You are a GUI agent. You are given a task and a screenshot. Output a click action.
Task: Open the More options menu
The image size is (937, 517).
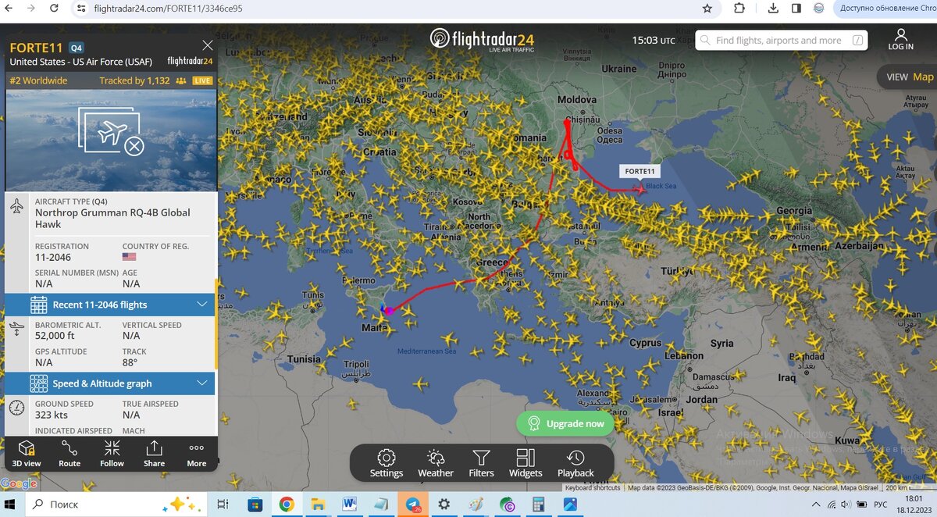tap(196, 453)
